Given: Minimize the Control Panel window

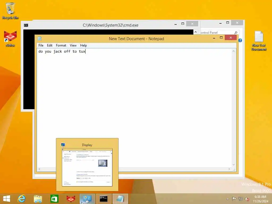Looking at the screenshot, I should coord(220,23).
